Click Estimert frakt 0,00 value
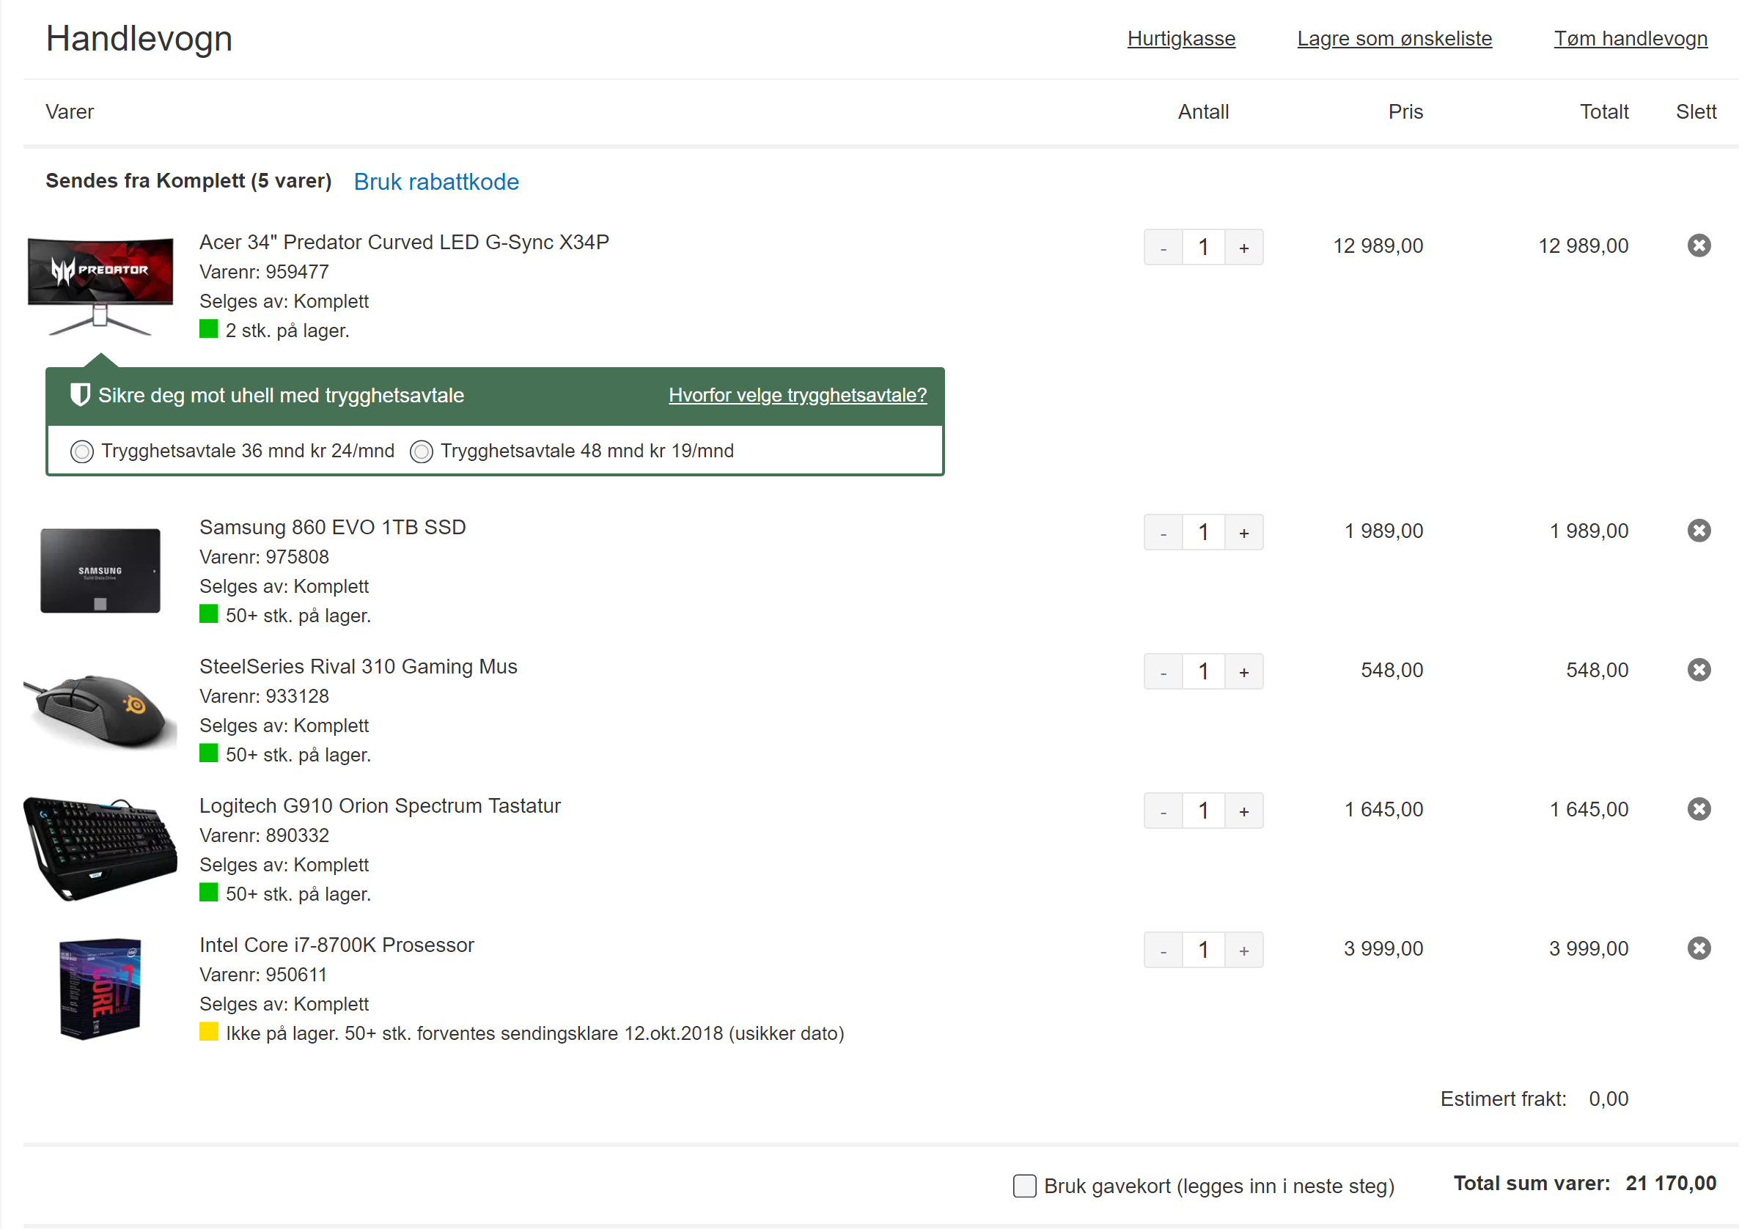This screenshot has width=1761, height=1229. tap(1609, 1099)
